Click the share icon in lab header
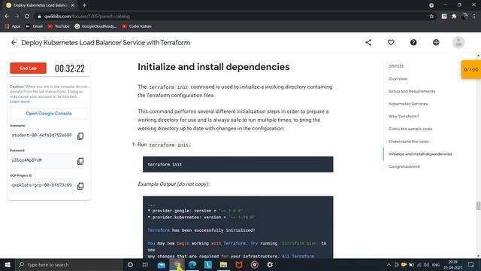This screenshot has width=481, height=271. click(x=368, y=42)
